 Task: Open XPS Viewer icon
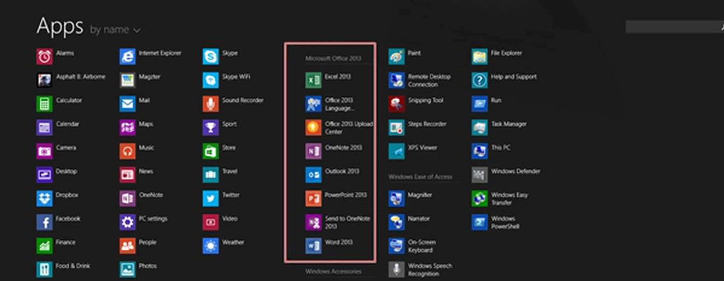(397, 152)
